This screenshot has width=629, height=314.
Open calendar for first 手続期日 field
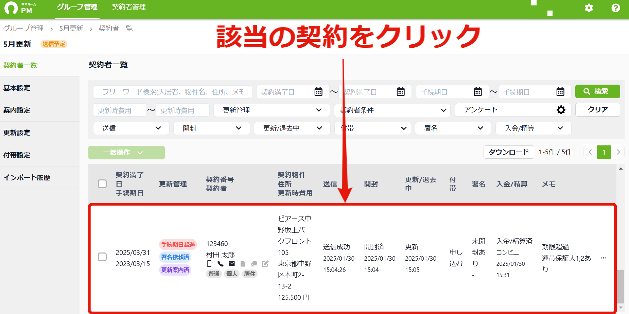point(478,92)
